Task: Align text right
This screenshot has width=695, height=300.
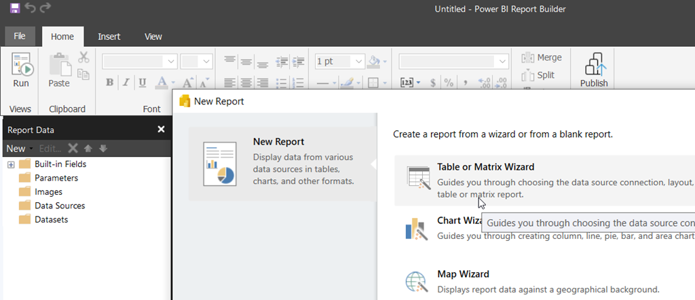Action: coord(263,83)
